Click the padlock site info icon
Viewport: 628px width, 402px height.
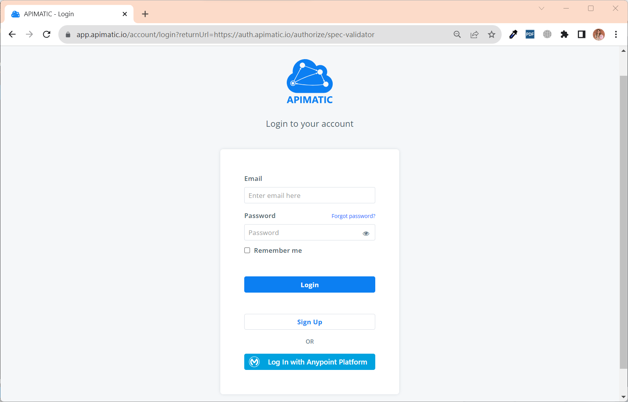[68, 35]
